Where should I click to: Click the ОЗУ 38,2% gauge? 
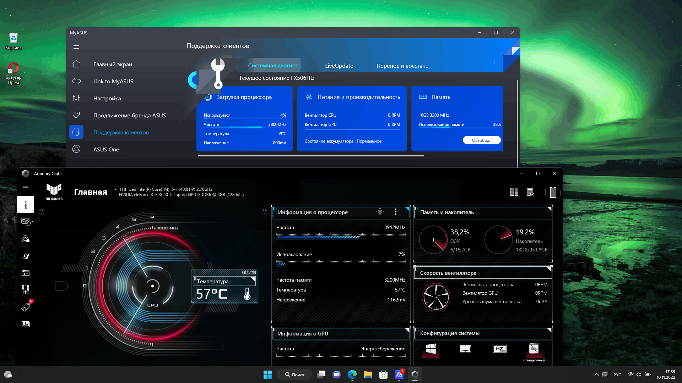tap(433, 240)
